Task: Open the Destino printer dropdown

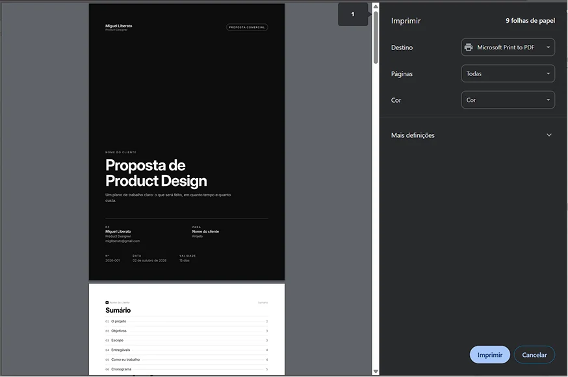Action: 508,47
